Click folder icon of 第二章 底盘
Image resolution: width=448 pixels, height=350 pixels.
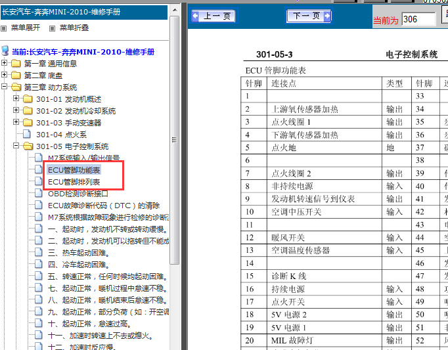coord(16,75)
